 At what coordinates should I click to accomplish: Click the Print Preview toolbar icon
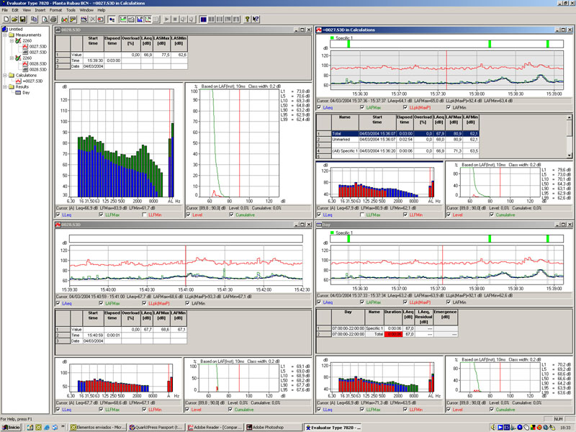(x=45, y=19)
